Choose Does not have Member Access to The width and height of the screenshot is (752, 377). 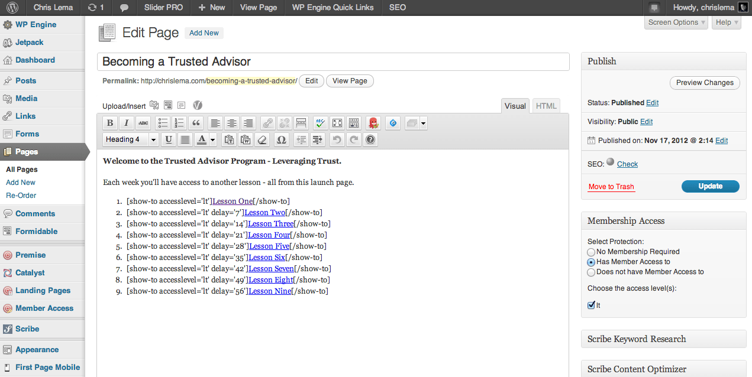coord(591,272)
